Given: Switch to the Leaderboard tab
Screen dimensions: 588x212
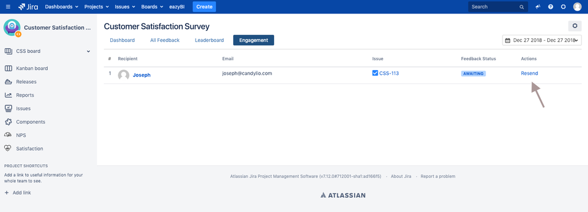Looking at the screenshot, I should click(209, 40).
